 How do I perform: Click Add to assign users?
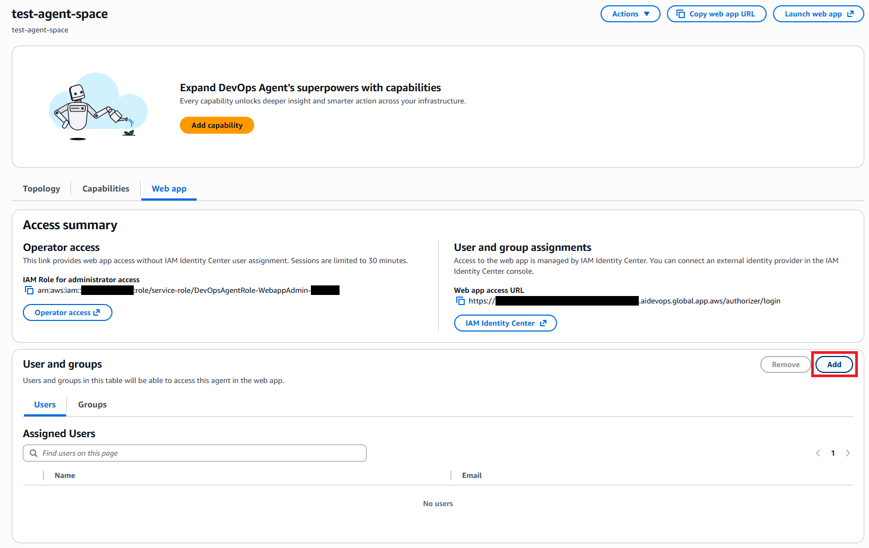coord(834,364)
